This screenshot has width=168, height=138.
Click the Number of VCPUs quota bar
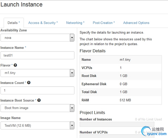coord(117,136)
